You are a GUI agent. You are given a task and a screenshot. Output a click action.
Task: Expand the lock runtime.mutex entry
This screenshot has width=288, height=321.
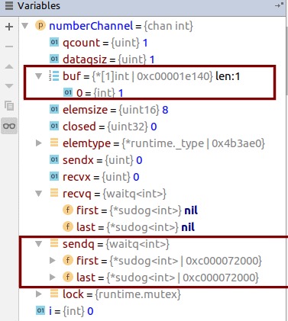[x=39, y=294]
